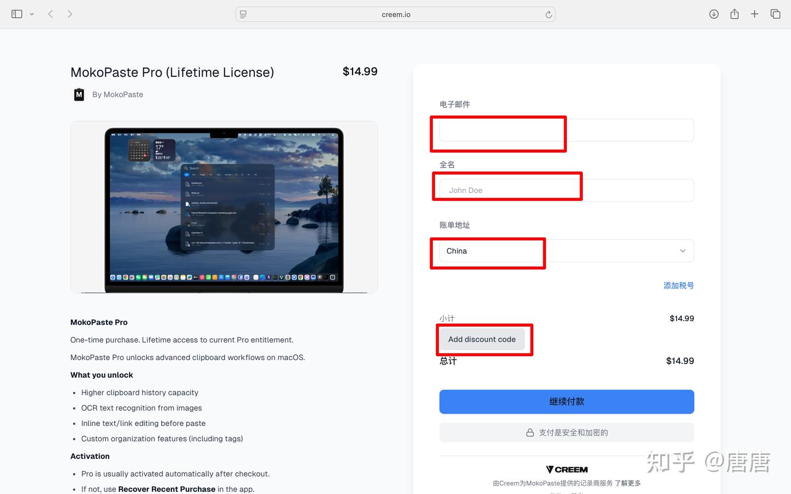Open the By MokoPaste seller link

(x=118, y=94)
